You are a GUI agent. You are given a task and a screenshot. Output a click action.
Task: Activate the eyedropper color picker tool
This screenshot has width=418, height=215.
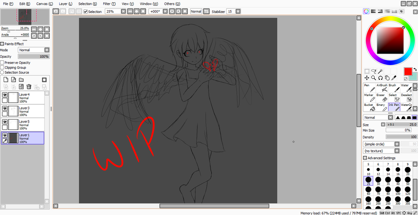394,78
